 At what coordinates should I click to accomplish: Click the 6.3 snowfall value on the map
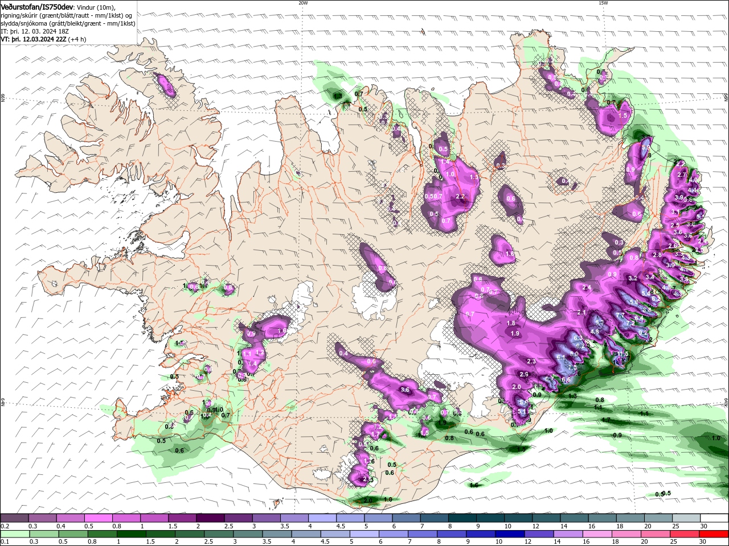point(578,338)
